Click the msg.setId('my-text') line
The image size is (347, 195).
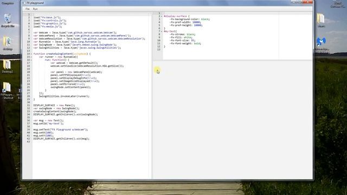[x=48, y=123]
